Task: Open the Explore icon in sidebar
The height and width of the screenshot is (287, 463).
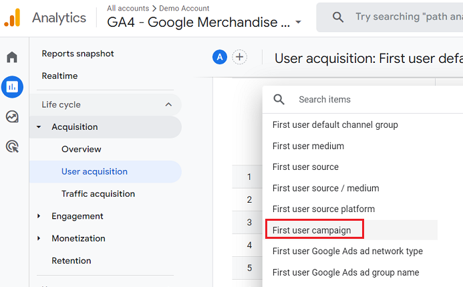Action: coord(12,117)
